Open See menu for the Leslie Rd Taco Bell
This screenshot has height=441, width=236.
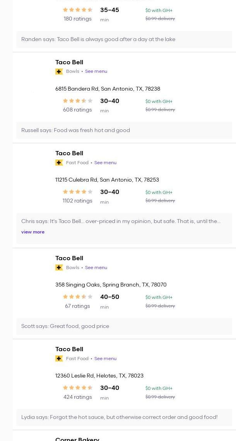[105, 359]
